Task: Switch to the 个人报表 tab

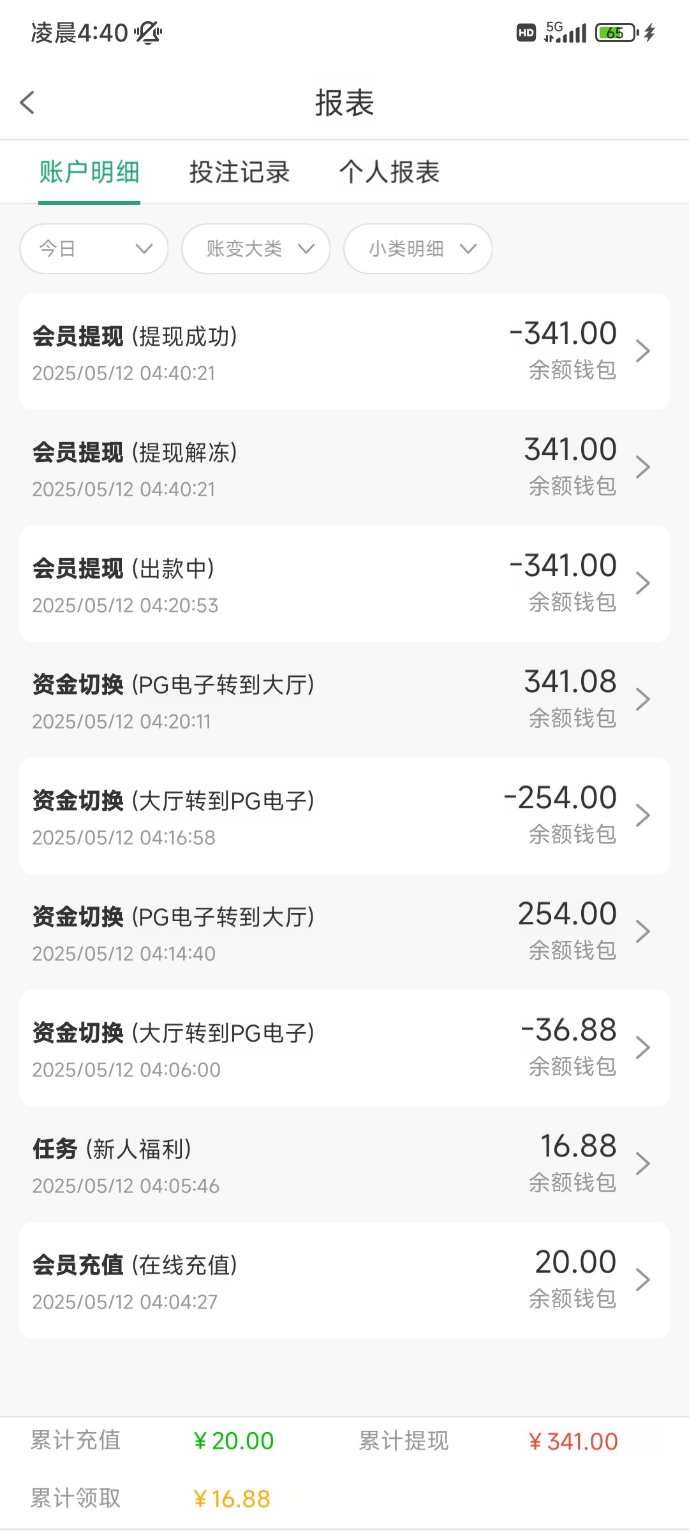Action: (389, 172)
